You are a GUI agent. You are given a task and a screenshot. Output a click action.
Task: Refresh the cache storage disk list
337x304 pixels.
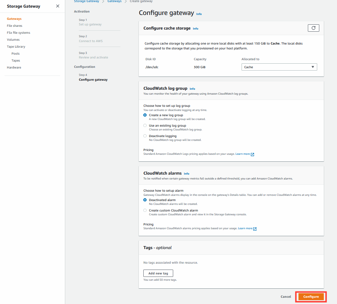(313, 28)
